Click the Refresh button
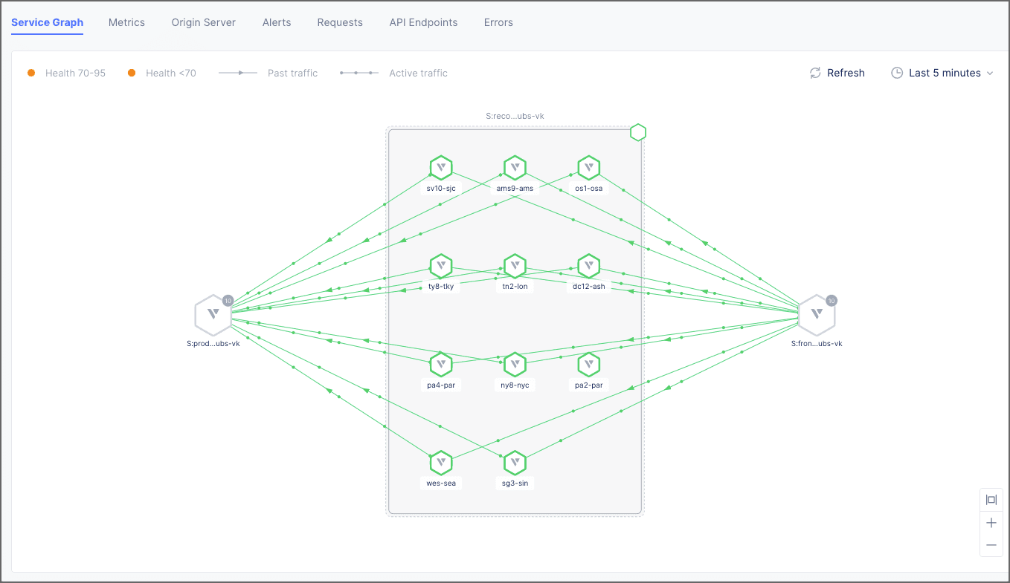Image resolution: width=1010 pixels, height=583 pixels. tap(837, 73)
